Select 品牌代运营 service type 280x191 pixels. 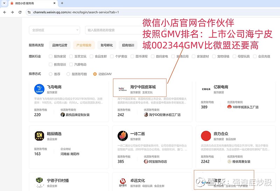pos(59,45)
